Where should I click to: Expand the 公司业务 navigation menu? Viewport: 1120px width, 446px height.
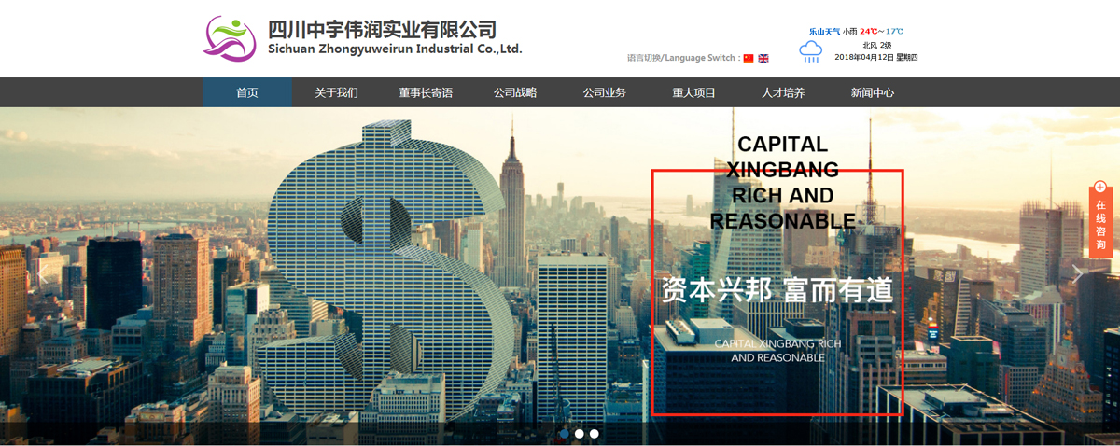[x=605, y=92]
